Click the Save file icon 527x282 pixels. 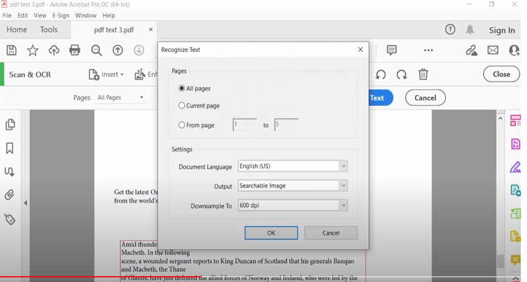click(11, 51)
